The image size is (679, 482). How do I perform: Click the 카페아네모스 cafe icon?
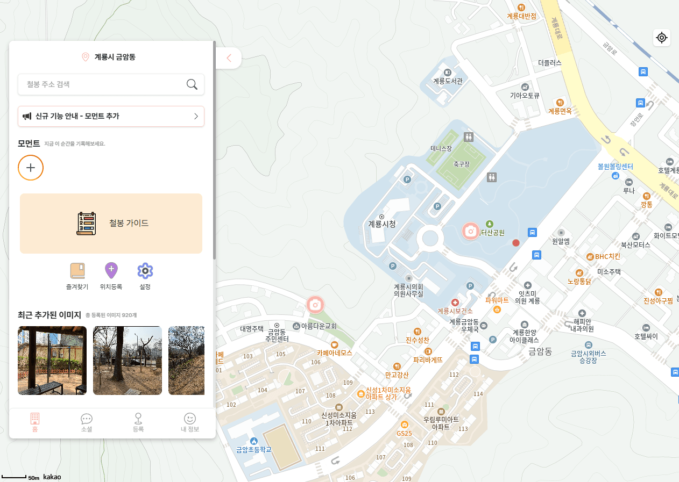point(334,344)
